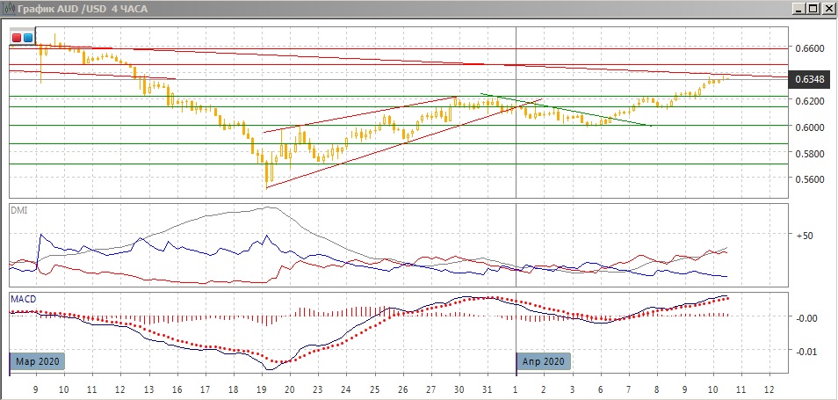
Task: Jump to the Апр 2020 month marker
Action: (544, 361)
